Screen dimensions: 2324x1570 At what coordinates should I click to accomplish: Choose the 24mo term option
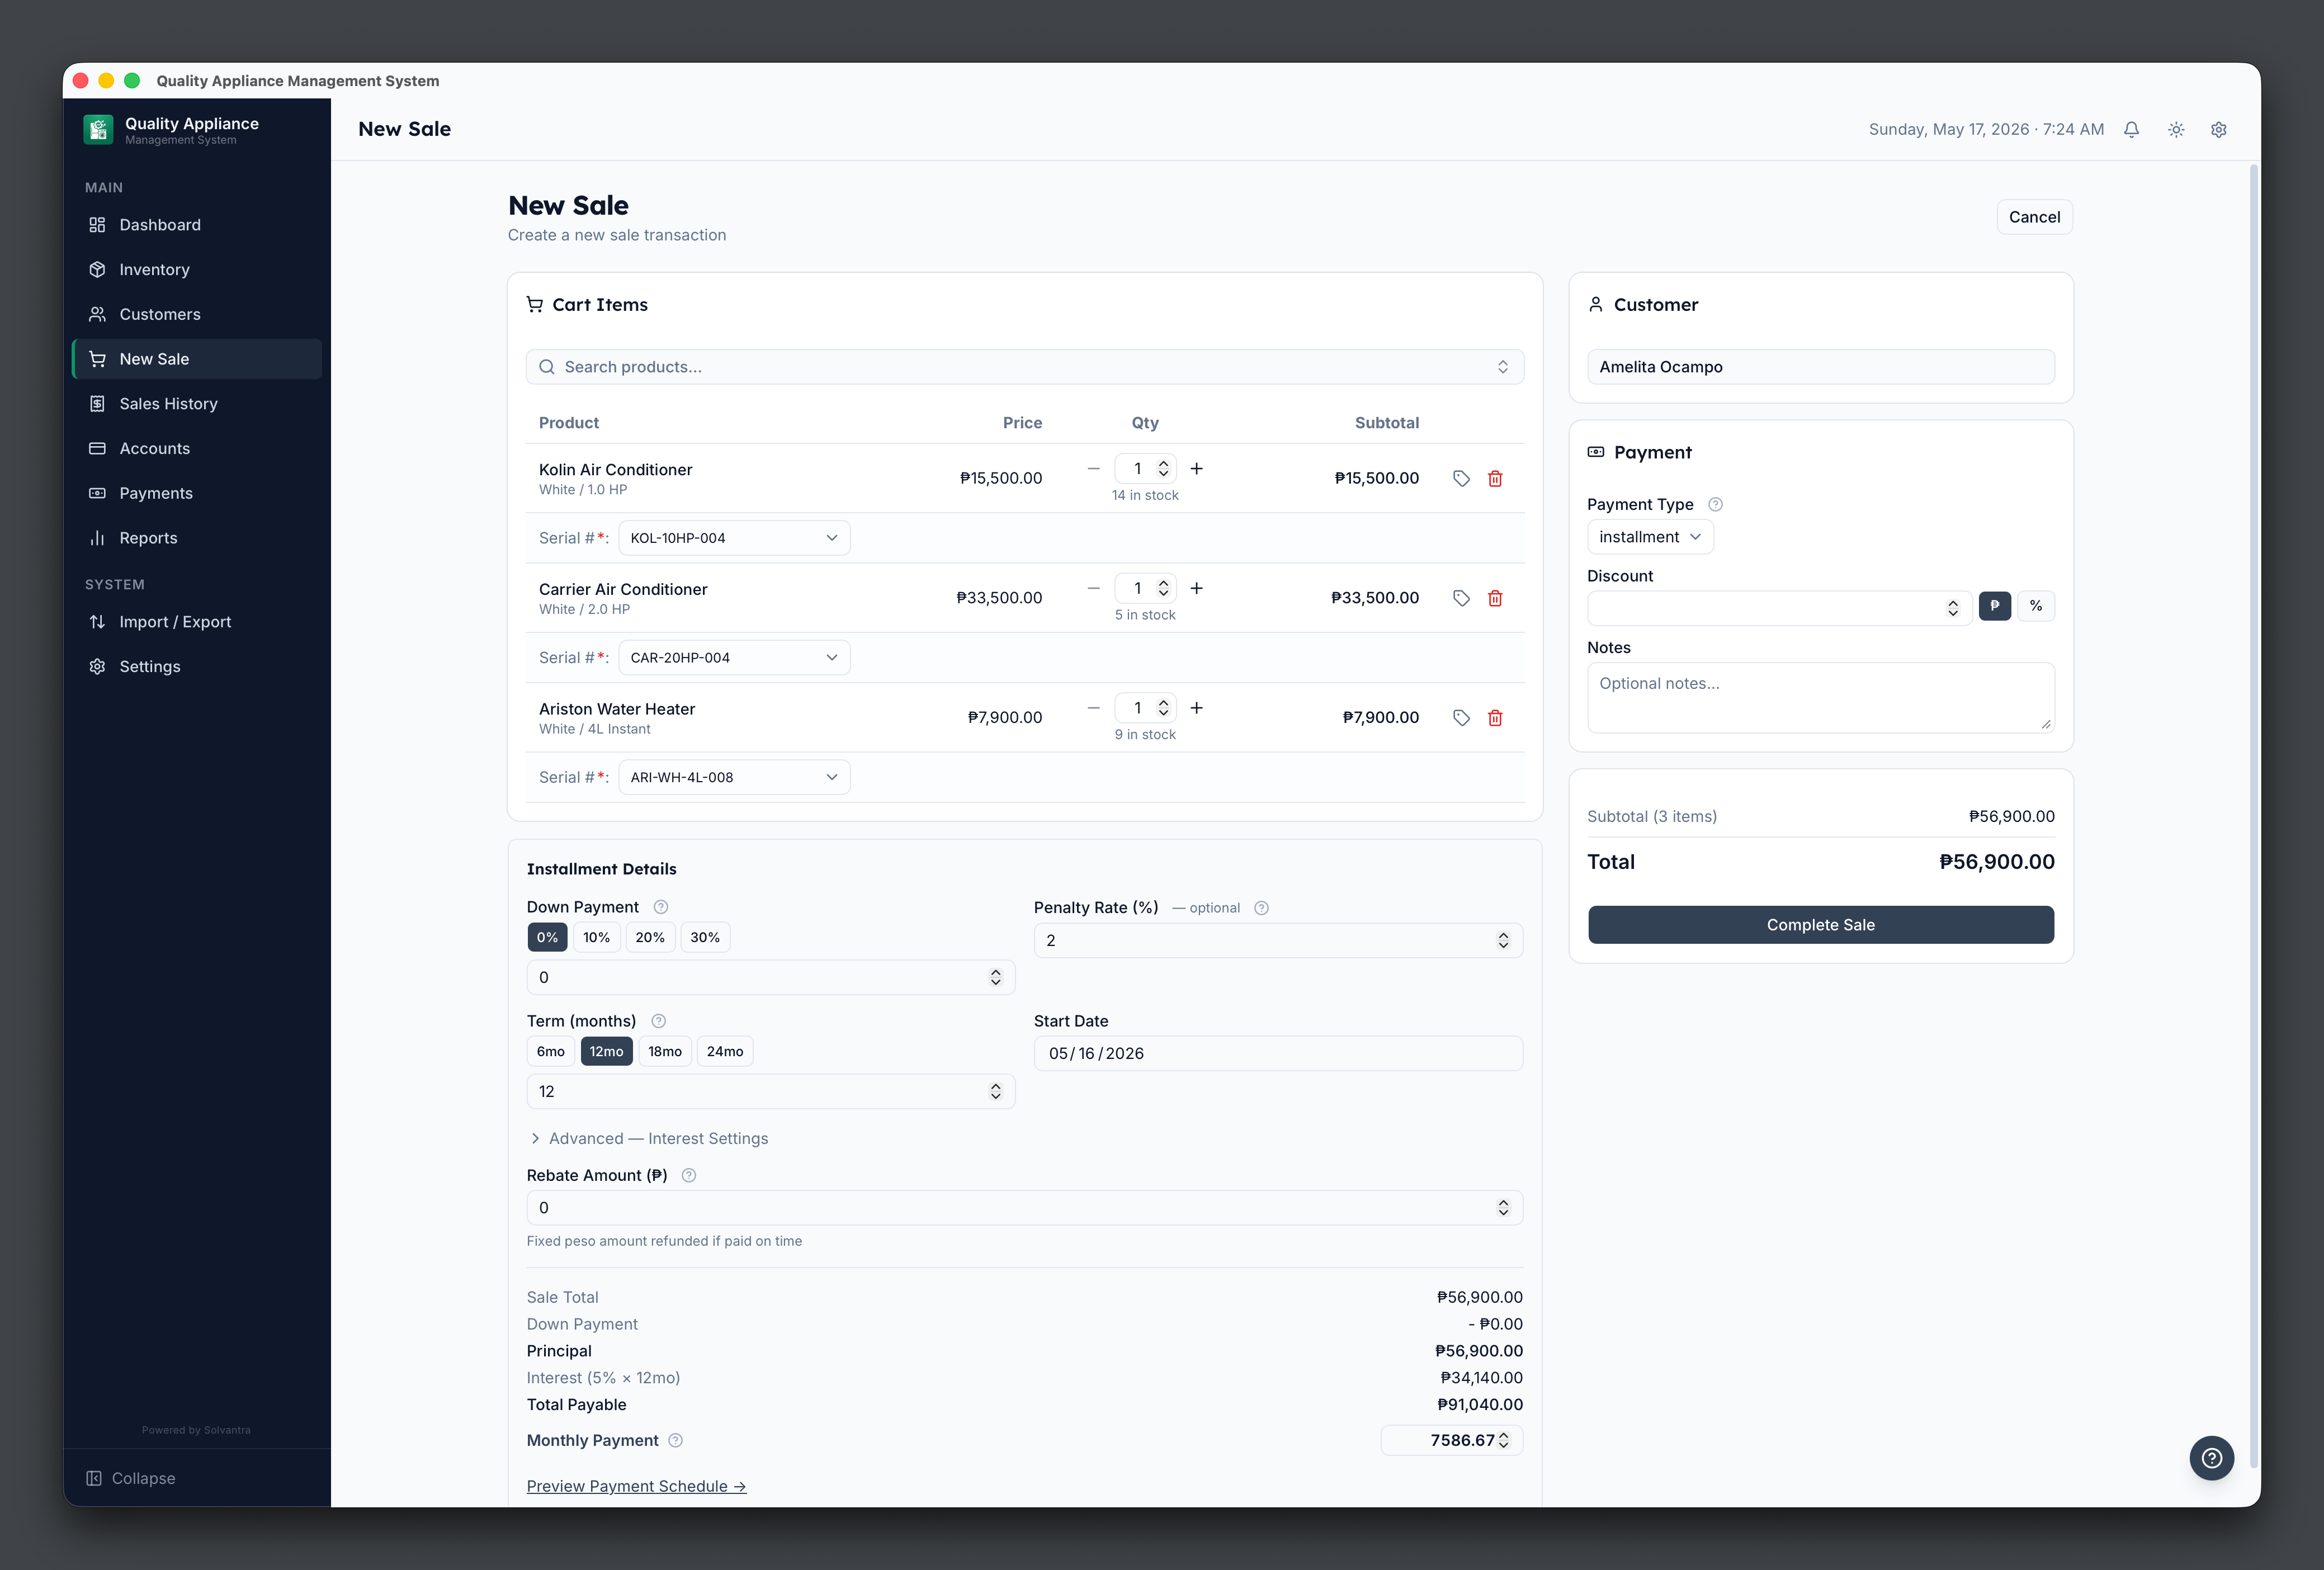725,1051
